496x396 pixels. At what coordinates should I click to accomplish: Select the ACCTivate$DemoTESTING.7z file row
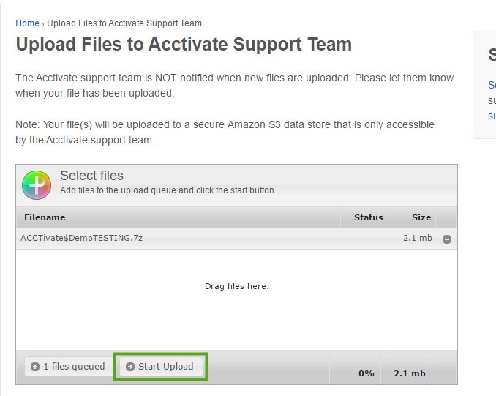(236, 238)
